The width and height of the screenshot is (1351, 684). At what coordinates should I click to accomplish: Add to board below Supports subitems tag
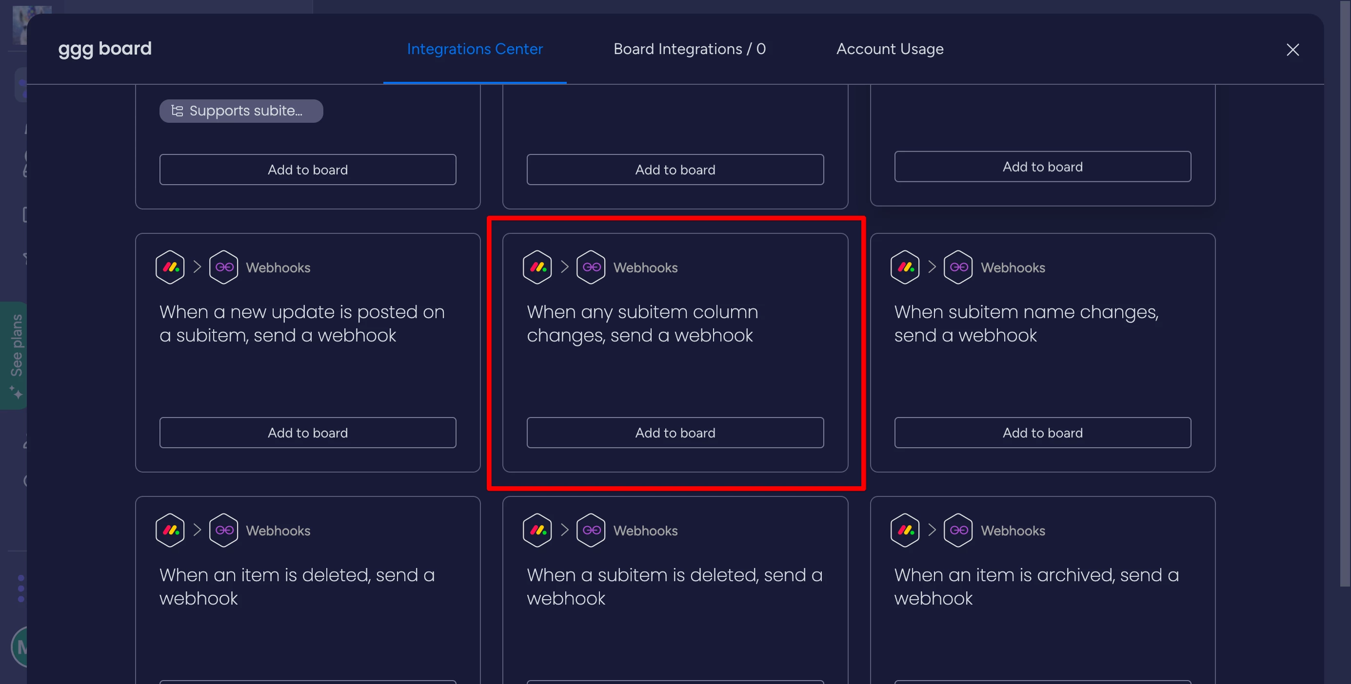(308, 170)
